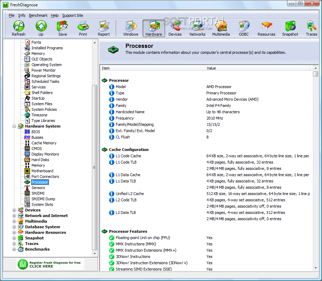Expand the Devices tree node

(14, 210)
